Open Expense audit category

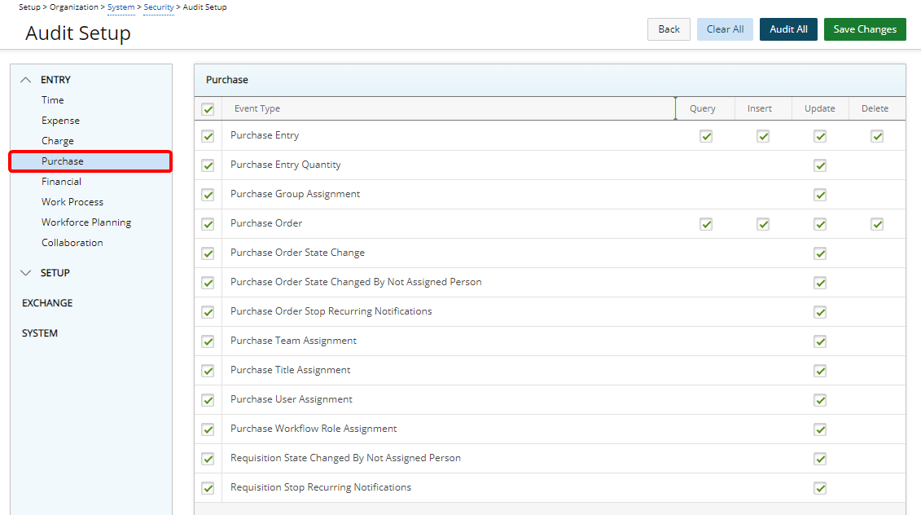tap(61, 121)
